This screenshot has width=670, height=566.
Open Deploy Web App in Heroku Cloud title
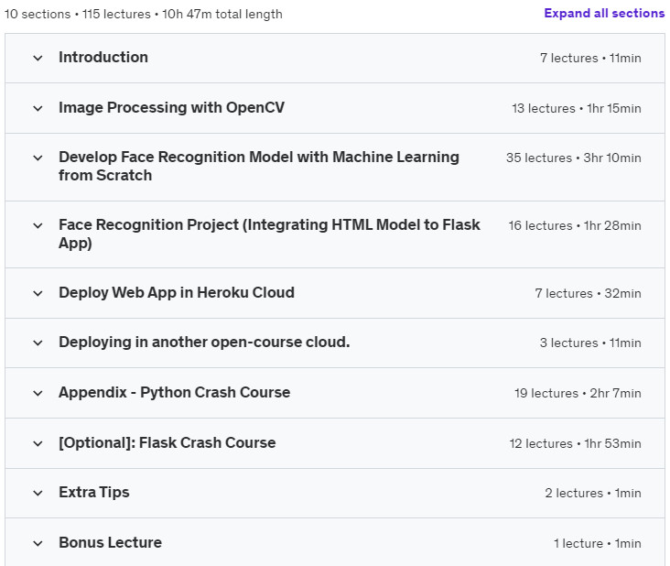pos(177,293)
